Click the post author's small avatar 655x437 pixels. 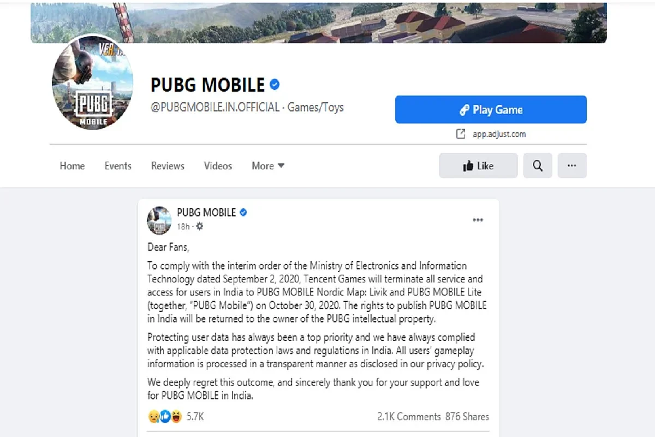tap(159, 220)
